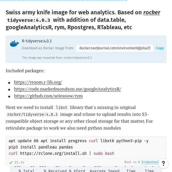Click the curl rclone install.sh code line
The height and width of the screenshot is (172, 172).
click(61, 153)
